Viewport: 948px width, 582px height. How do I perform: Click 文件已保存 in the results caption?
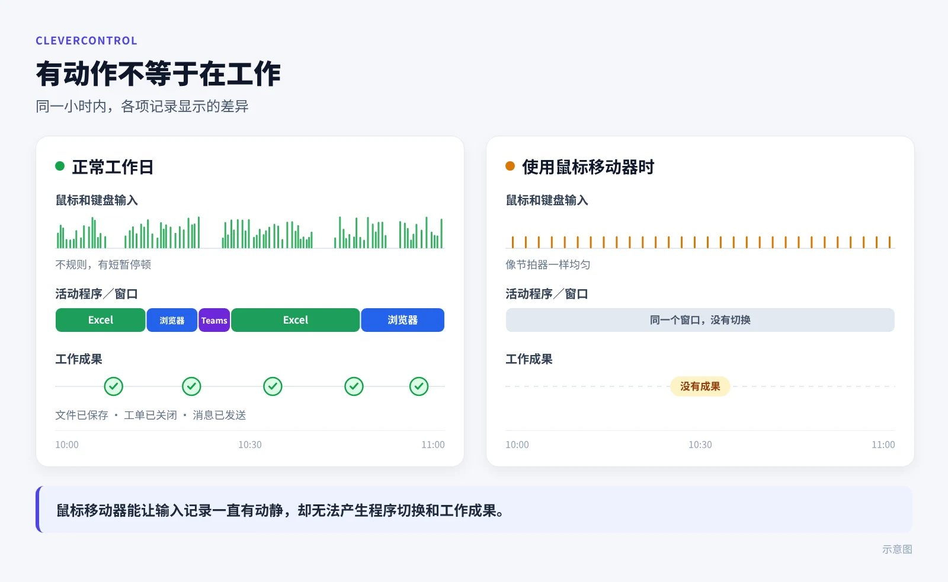point(82,415)
